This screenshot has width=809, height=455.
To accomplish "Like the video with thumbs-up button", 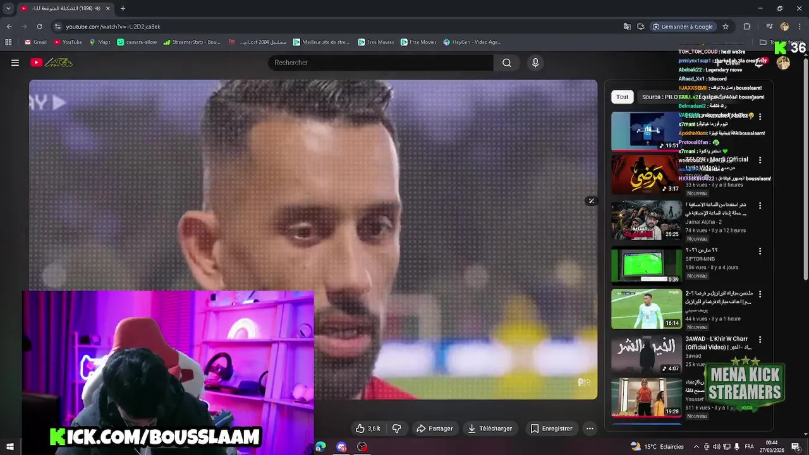I will pyautogui.click(x=368, y=428).
